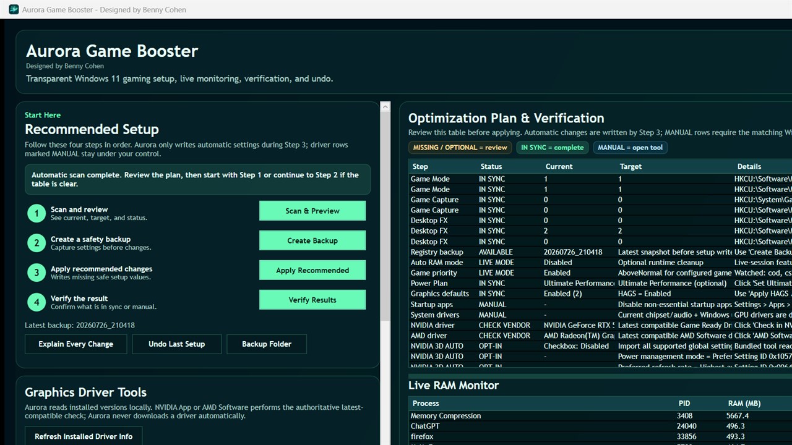Viewport: 792px width, 445px height.
Task: Click the Checkbox: Disabled cell
Action: (576, 347)
